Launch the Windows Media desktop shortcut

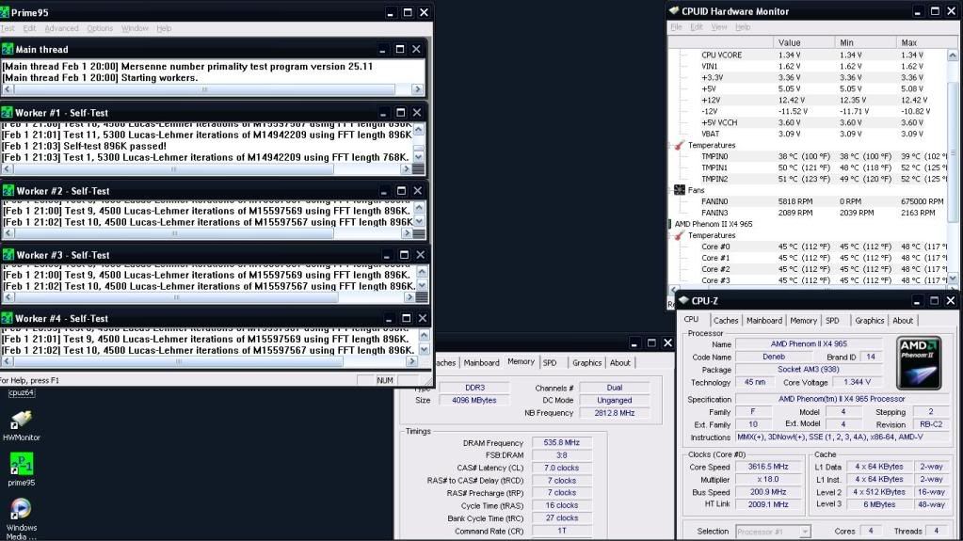point(21,509)
